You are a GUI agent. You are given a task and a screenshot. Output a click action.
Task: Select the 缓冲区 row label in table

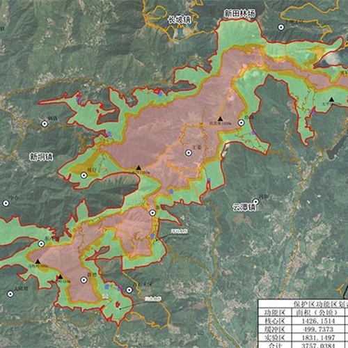pos(275,329)
